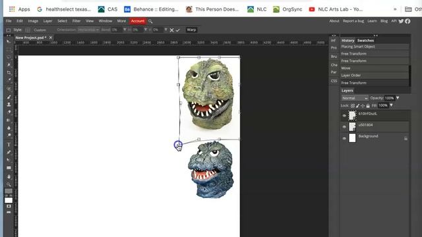422x237 pixels.
Task: Open the Learn link
Action: [x=372, y=21]
